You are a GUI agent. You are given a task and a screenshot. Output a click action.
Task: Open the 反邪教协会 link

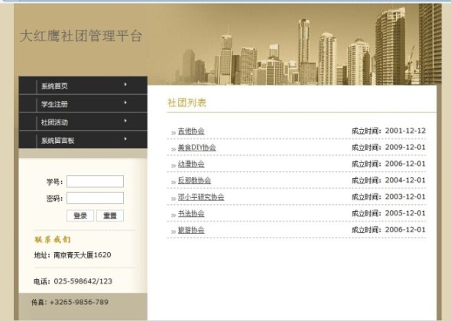pos(194,180)
